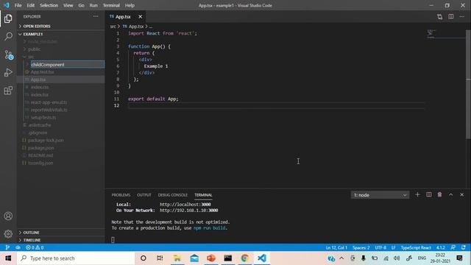This screenshot has width=471, height=265.
Task: Open the Run and Debug view icon
Action: (8, 72)
